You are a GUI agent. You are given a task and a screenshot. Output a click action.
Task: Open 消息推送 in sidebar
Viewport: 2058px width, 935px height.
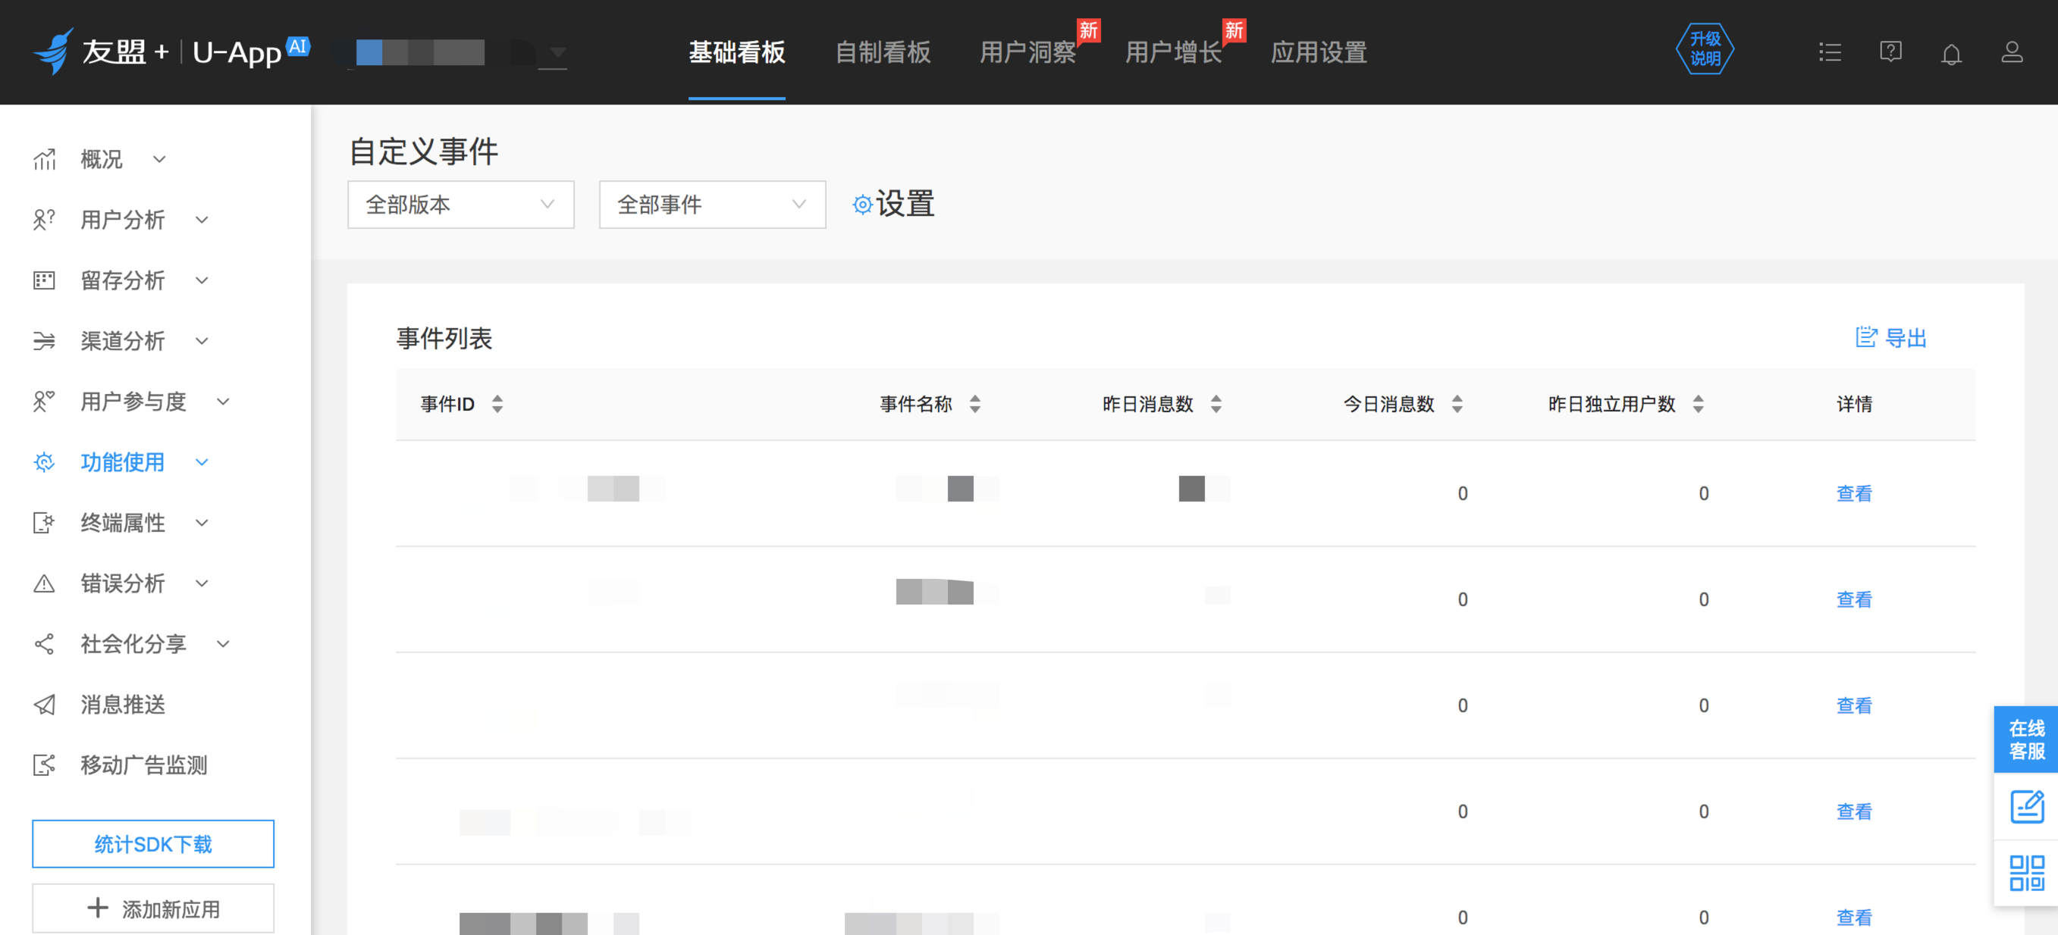[x=123, y=704]
